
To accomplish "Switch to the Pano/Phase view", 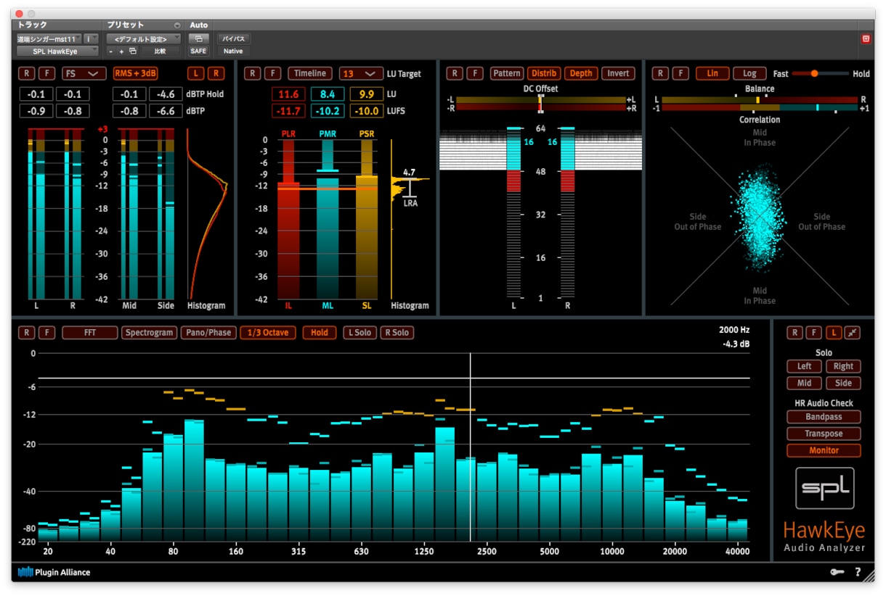I will click(208, 333).
